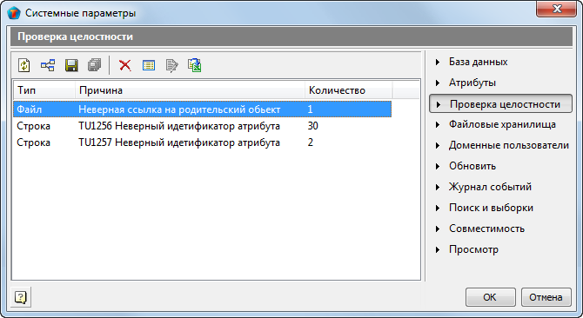583x318 pixels.
Task: Sort by the Тип column header
Action: coord(44,90)
